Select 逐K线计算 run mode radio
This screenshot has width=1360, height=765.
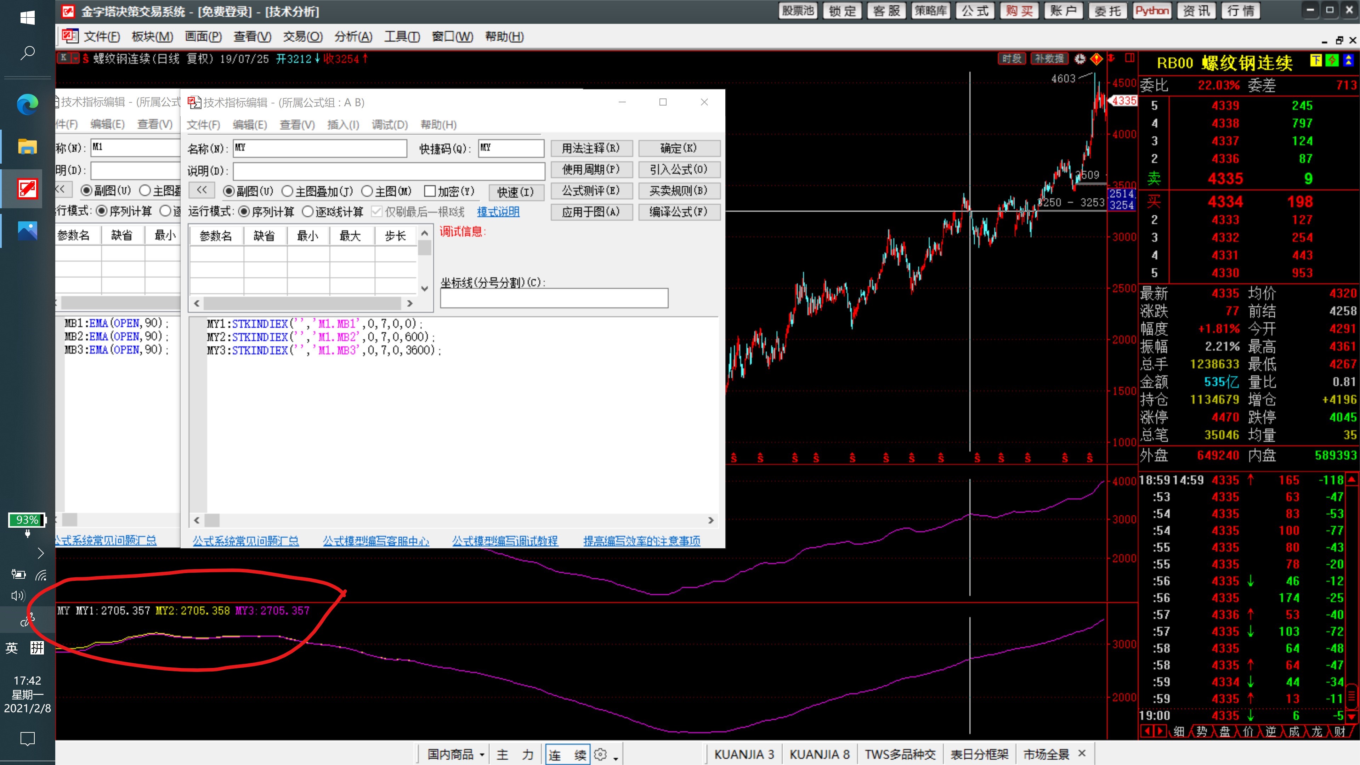coord(308,212)
